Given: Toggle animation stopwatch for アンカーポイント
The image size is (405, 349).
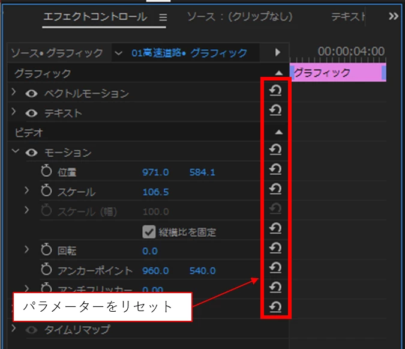Looking at the screenshot, I should click(x=46, y=269).
